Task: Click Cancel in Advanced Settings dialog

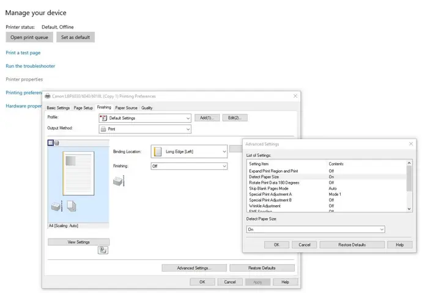Action: (305, 245)
